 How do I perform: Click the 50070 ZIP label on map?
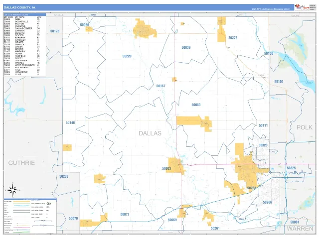(x=73, y=219)
